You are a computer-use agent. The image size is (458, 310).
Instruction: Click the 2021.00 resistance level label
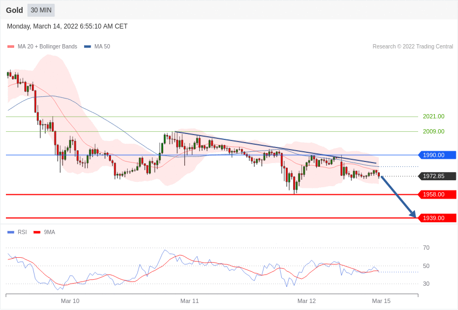coord(433,116)
